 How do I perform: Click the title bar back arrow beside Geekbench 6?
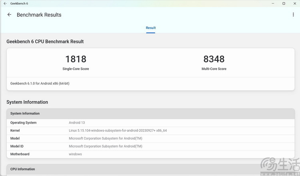tap(5, 4)
